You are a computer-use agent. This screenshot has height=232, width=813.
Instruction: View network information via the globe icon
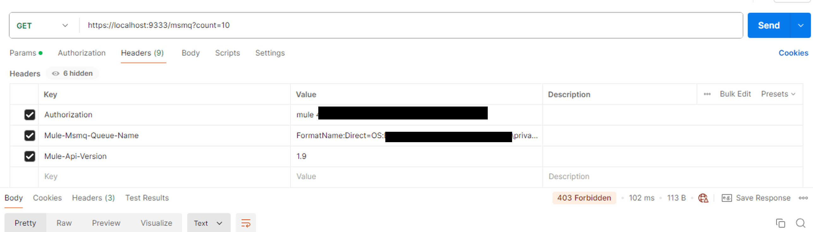(x=703, y=198)
